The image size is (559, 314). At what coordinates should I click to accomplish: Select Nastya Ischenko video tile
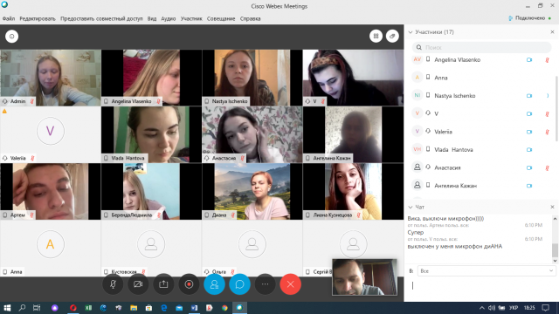click(x=252, y=78)
